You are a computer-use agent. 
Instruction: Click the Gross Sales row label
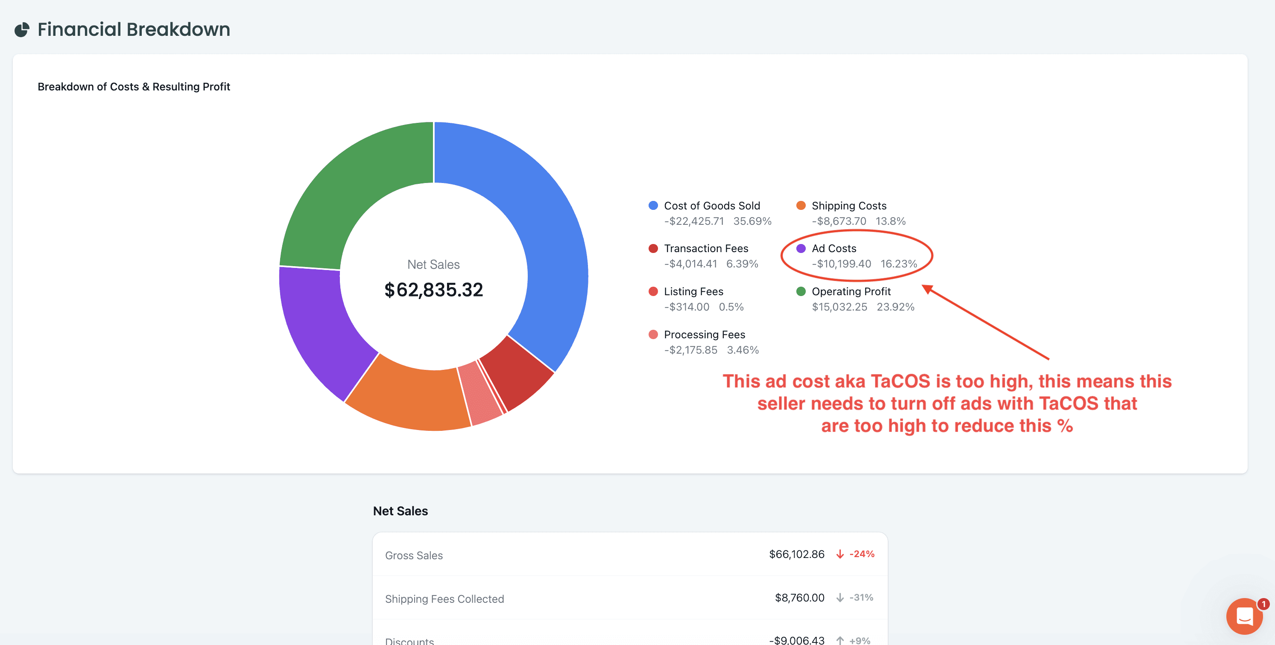click(x=414, y=555)
